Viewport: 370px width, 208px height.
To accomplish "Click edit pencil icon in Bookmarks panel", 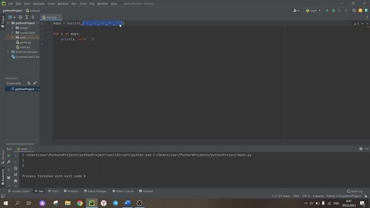I will click(x=35, y=83).
